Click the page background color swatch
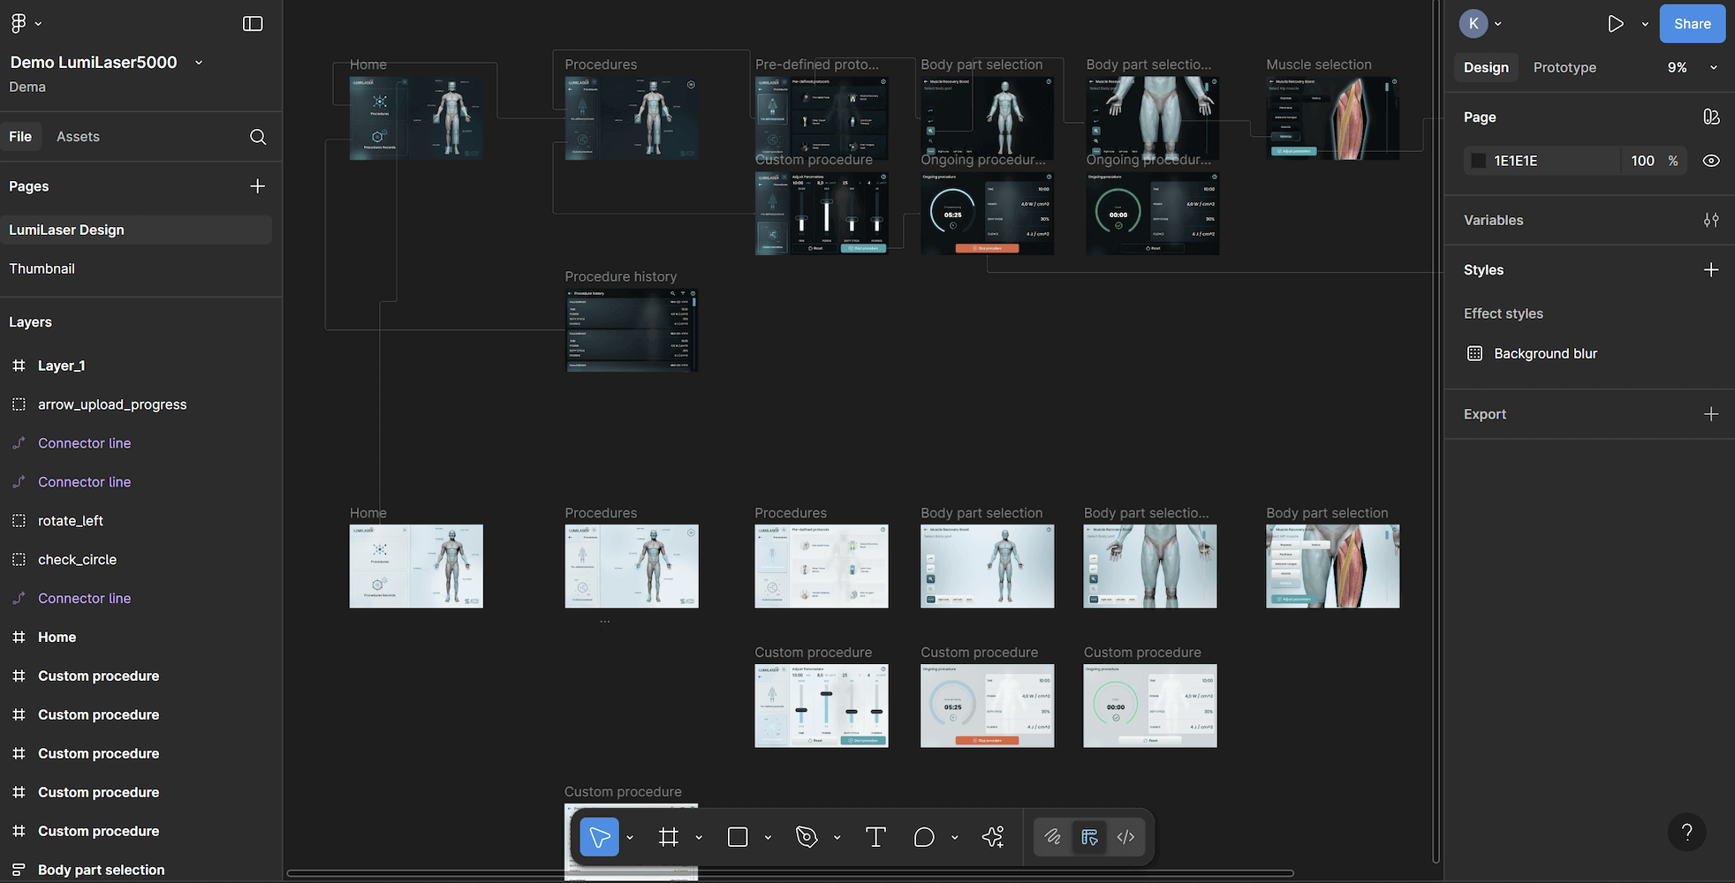This screenshot has width=1735, height=883. (1478, 161)
